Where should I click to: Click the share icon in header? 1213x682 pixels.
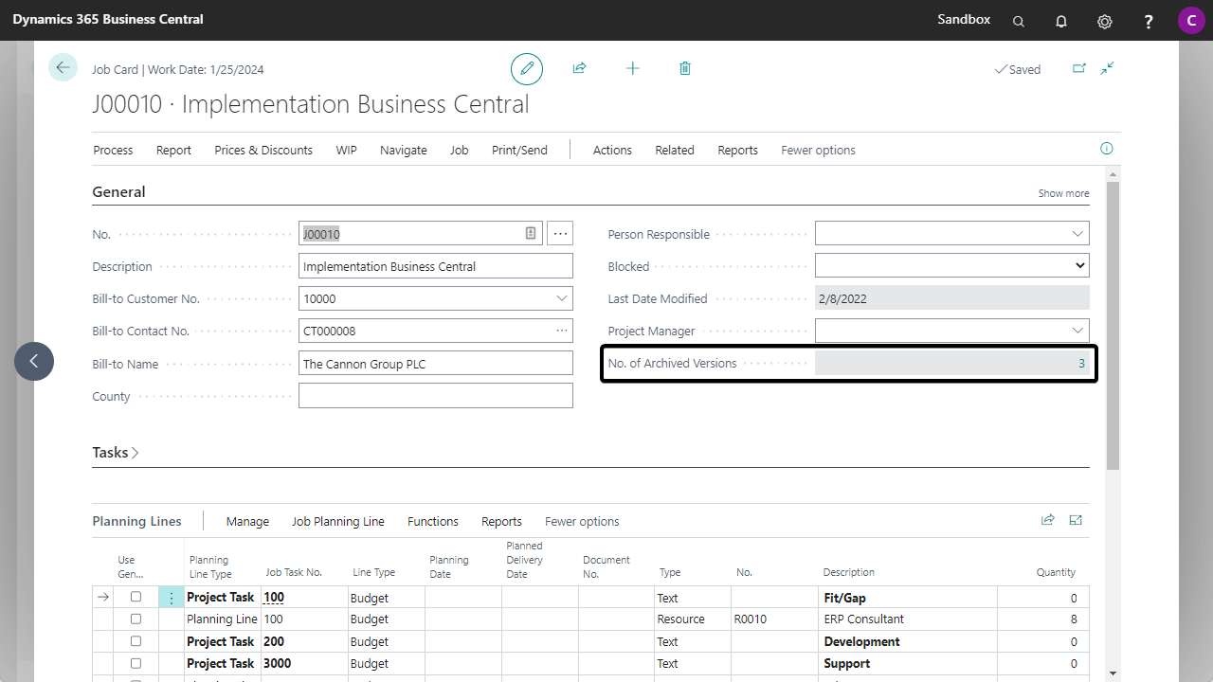click(579, 68)
